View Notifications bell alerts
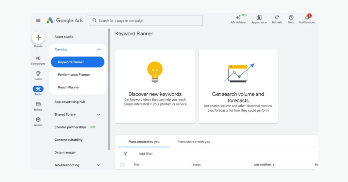 [x=307, y=19]
